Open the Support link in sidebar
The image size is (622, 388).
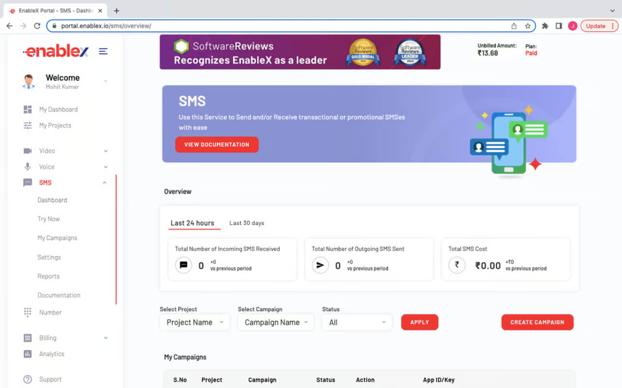51,379
